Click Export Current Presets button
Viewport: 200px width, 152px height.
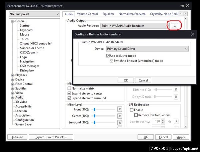coord(51,137)
